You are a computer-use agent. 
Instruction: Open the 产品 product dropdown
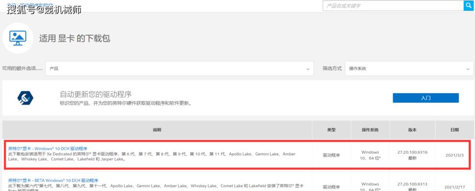180,69
